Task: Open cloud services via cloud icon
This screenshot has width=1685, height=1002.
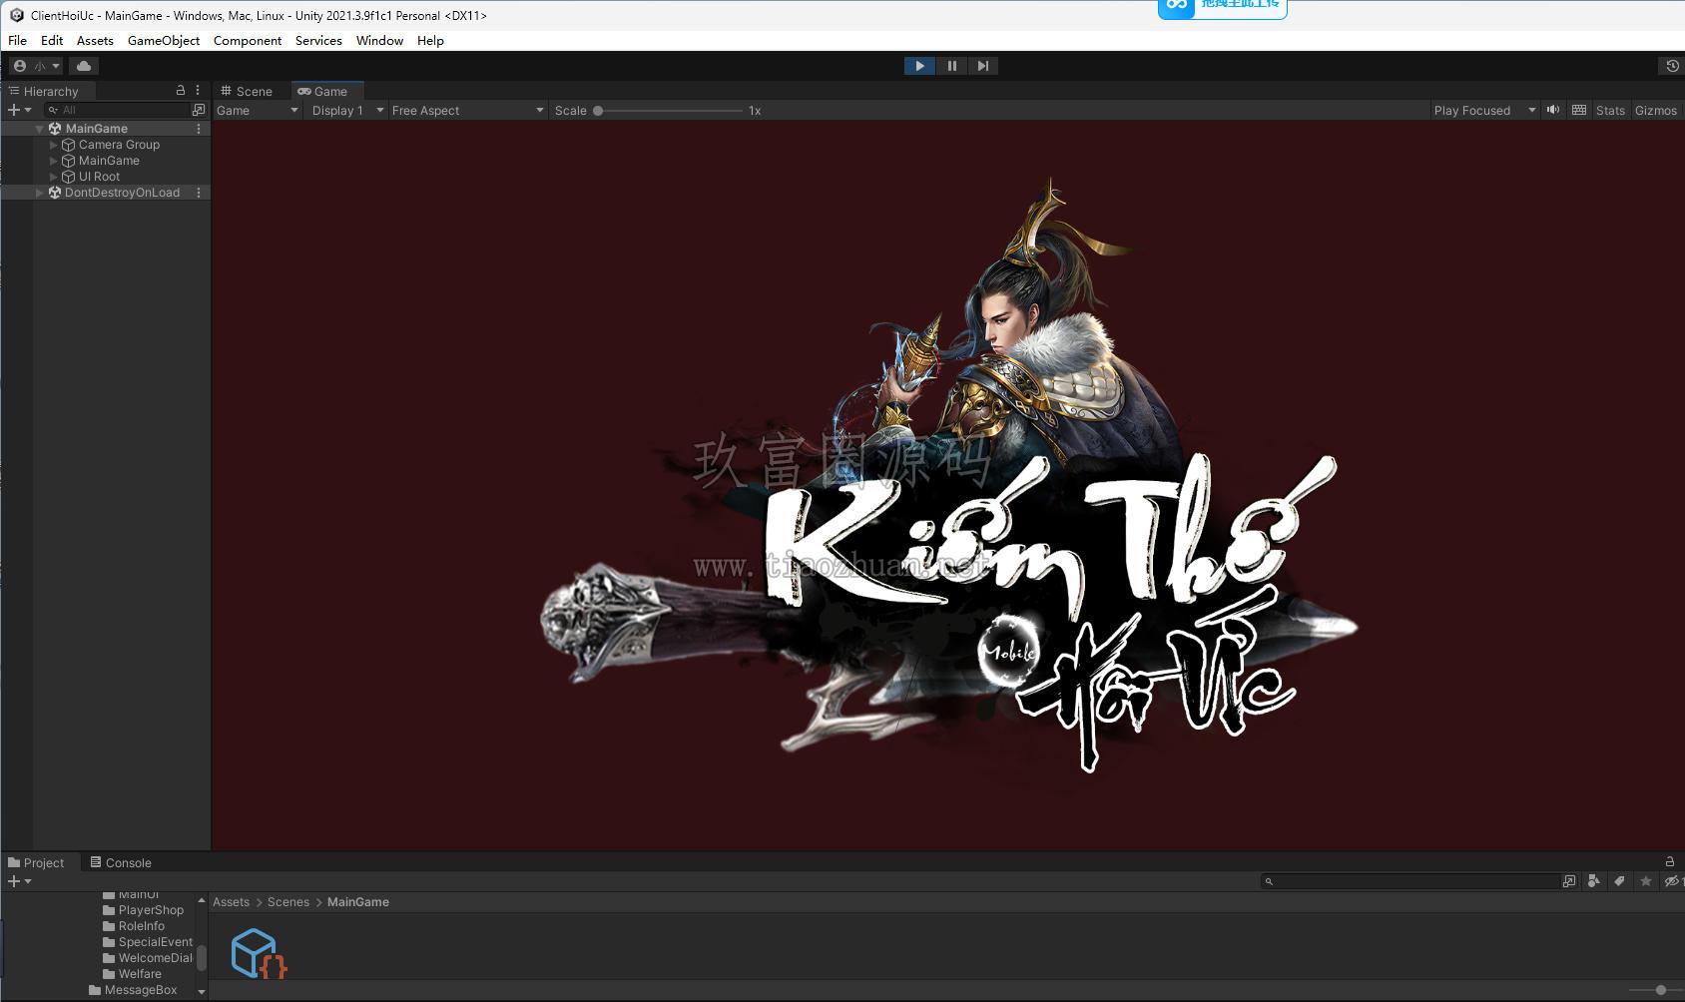Action: (x=84, y=66)
